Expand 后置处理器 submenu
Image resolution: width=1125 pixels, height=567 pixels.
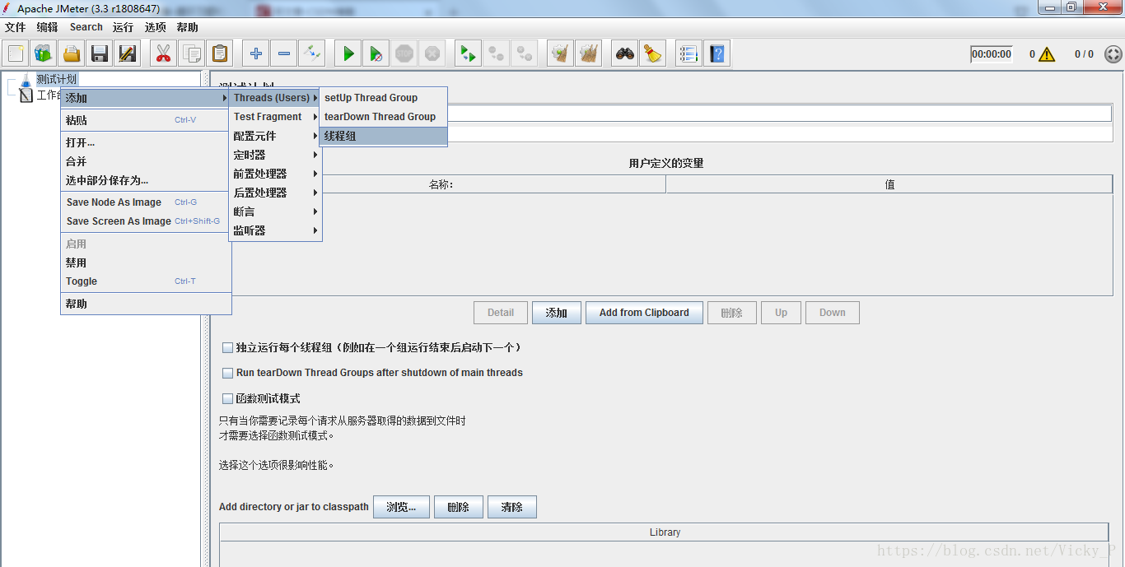274,193
